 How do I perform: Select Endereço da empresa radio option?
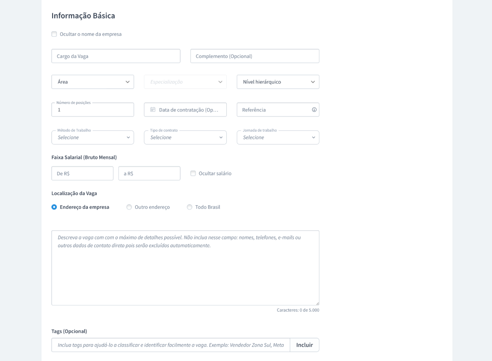54,207
